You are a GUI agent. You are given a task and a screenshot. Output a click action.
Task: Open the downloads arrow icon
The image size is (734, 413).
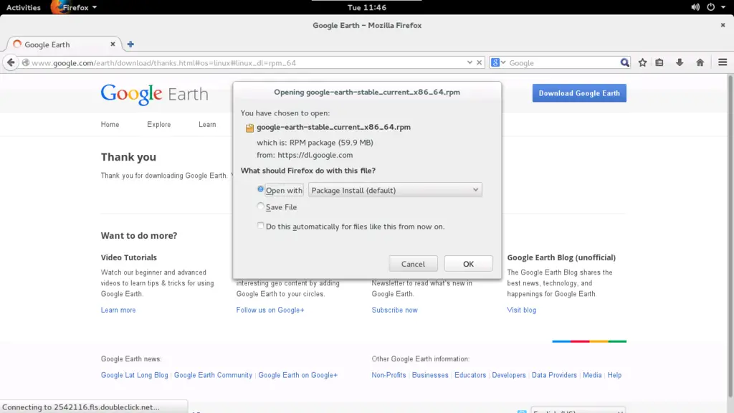(x=680, y=62)
